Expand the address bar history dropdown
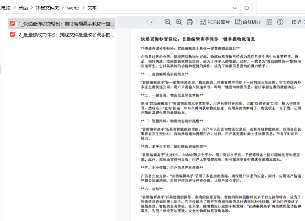305x221 pixels. point(235,8)
